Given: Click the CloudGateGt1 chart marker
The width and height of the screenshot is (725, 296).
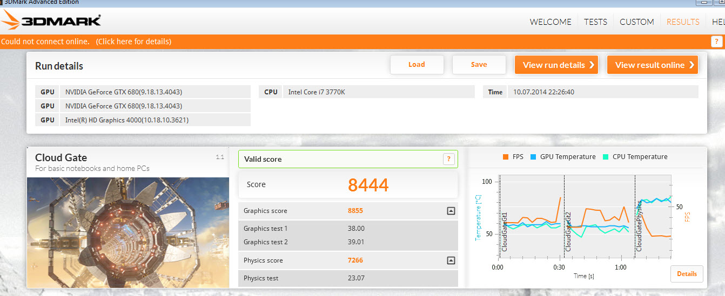Looking at the screenshot, I should point(505,232).
